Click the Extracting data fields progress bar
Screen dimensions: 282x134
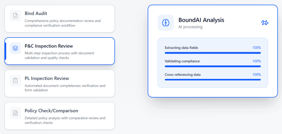213,53
